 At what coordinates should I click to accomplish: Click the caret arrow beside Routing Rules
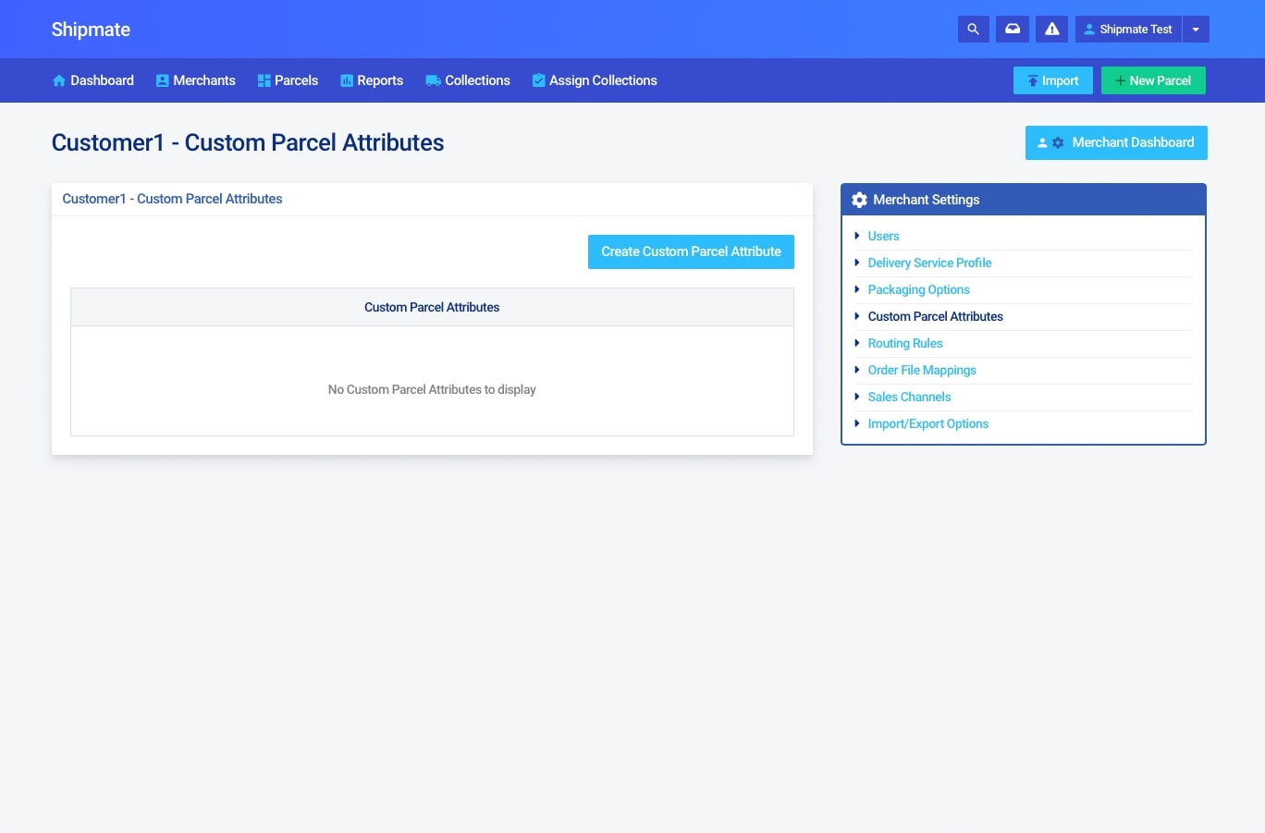(857, 343)
